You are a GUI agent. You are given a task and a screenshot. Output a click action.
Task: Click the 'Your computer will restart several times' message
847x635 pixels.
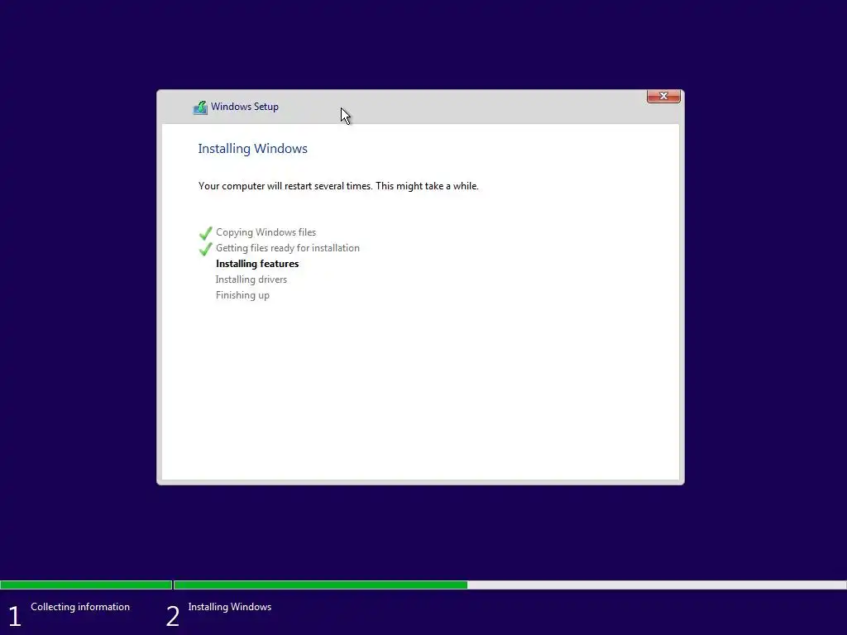pyautogui.click(x=338, y=186)
